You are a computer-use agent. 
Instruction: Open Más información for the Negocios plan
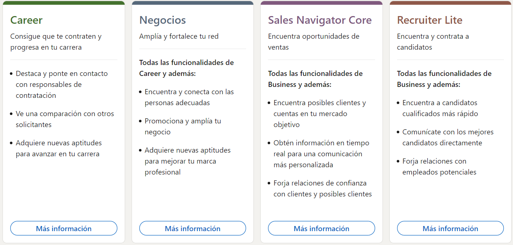pyautogui.click(x=192, y=229)
